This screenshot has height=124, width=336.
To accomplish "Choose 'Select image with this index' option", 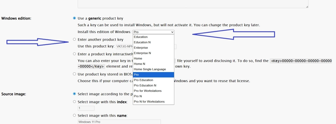I will (75, 102).
